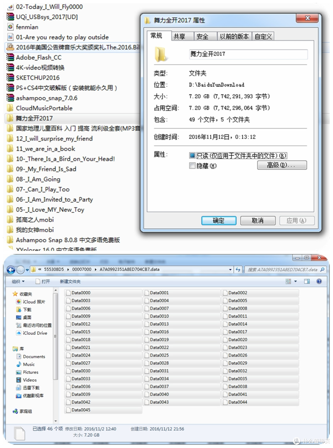Select iCloud 照片 in favorites
Viewport: 333px width, 448px height.
coord(31,302)
